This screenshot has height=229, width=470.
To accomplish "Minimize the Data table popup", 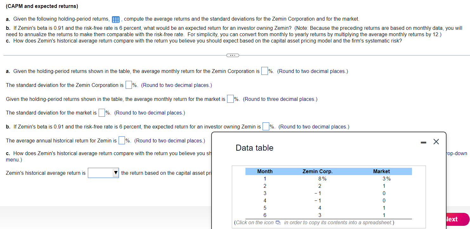I will point(423,142).
